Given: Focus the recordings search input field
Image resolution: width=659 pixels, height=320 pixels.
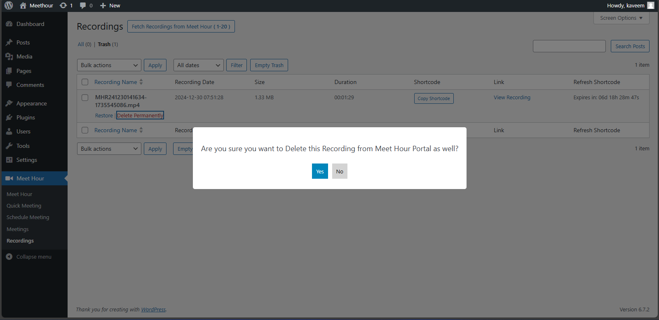Looking at the screenshot, I should pos(569,46).
